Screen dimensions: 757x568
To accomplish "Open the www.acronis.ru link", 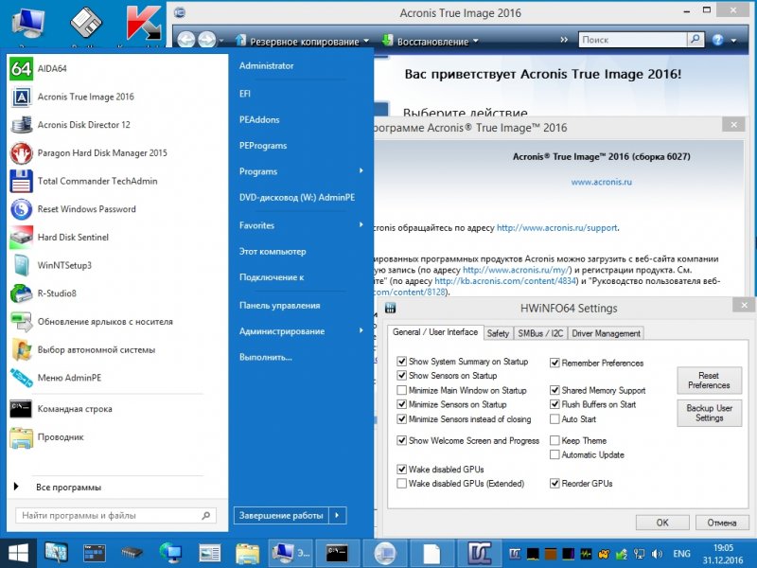I will pyautogui.click(x=601, y=182).
